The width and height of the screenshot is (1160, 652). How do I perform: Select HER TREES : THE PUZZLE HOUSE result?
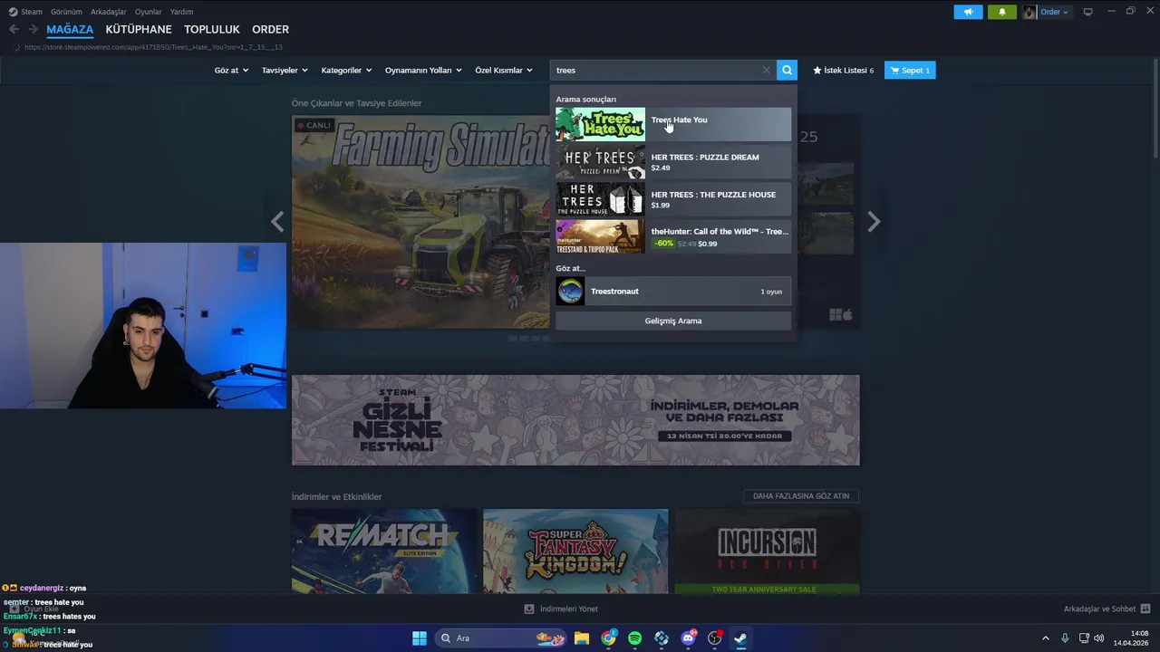[x=673, y=199]
